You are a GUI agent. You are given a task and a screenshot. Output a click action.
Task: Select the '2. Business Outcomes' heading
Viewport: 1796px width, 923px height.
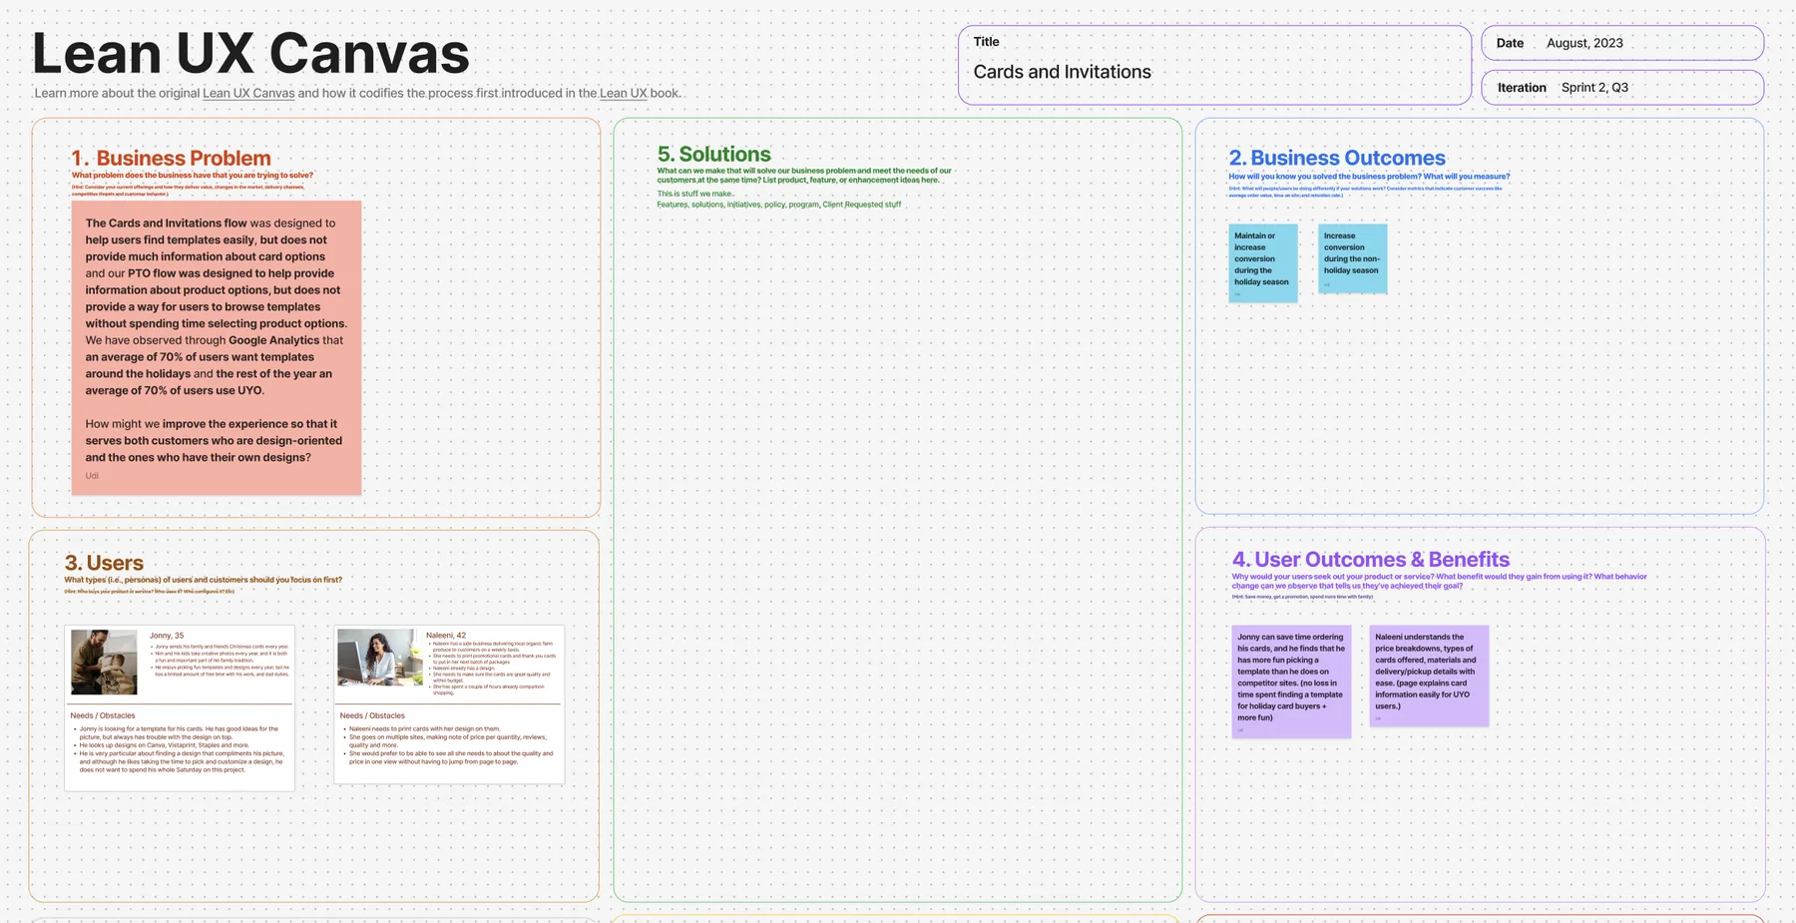[1337, 158]
